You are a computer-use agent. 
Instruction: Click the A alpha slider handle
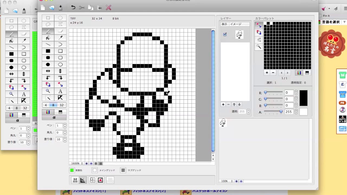[x=281, y=112]
